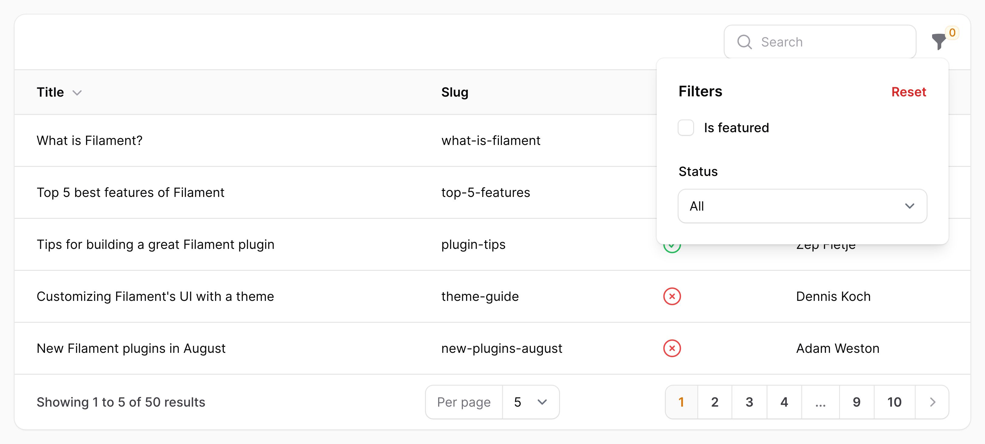Click the red X icon for Adam Weston row
Viewport: 985px width, 444px height.
coord(672,348)
